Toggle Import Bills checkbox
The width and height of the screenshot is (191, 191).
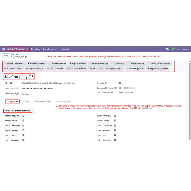[23, 135]
